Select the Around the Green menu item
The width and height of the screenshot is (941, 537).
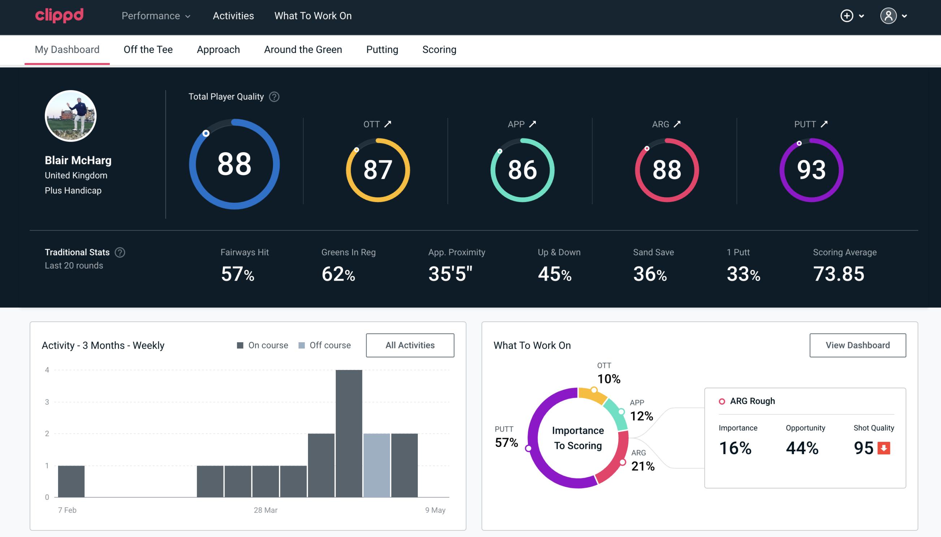point(303,49)
